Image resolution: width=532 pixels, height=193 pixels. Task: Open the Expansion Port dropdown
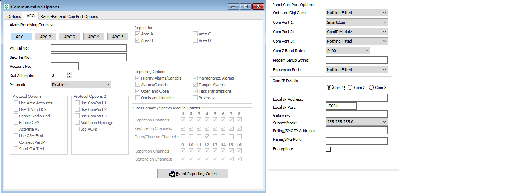(x=356, y=70)
